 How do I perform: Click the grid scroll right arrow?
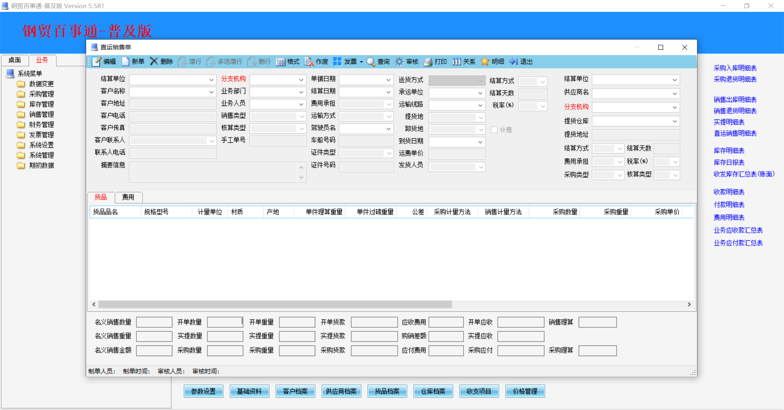pyautogui.click(x=689, y=304)
